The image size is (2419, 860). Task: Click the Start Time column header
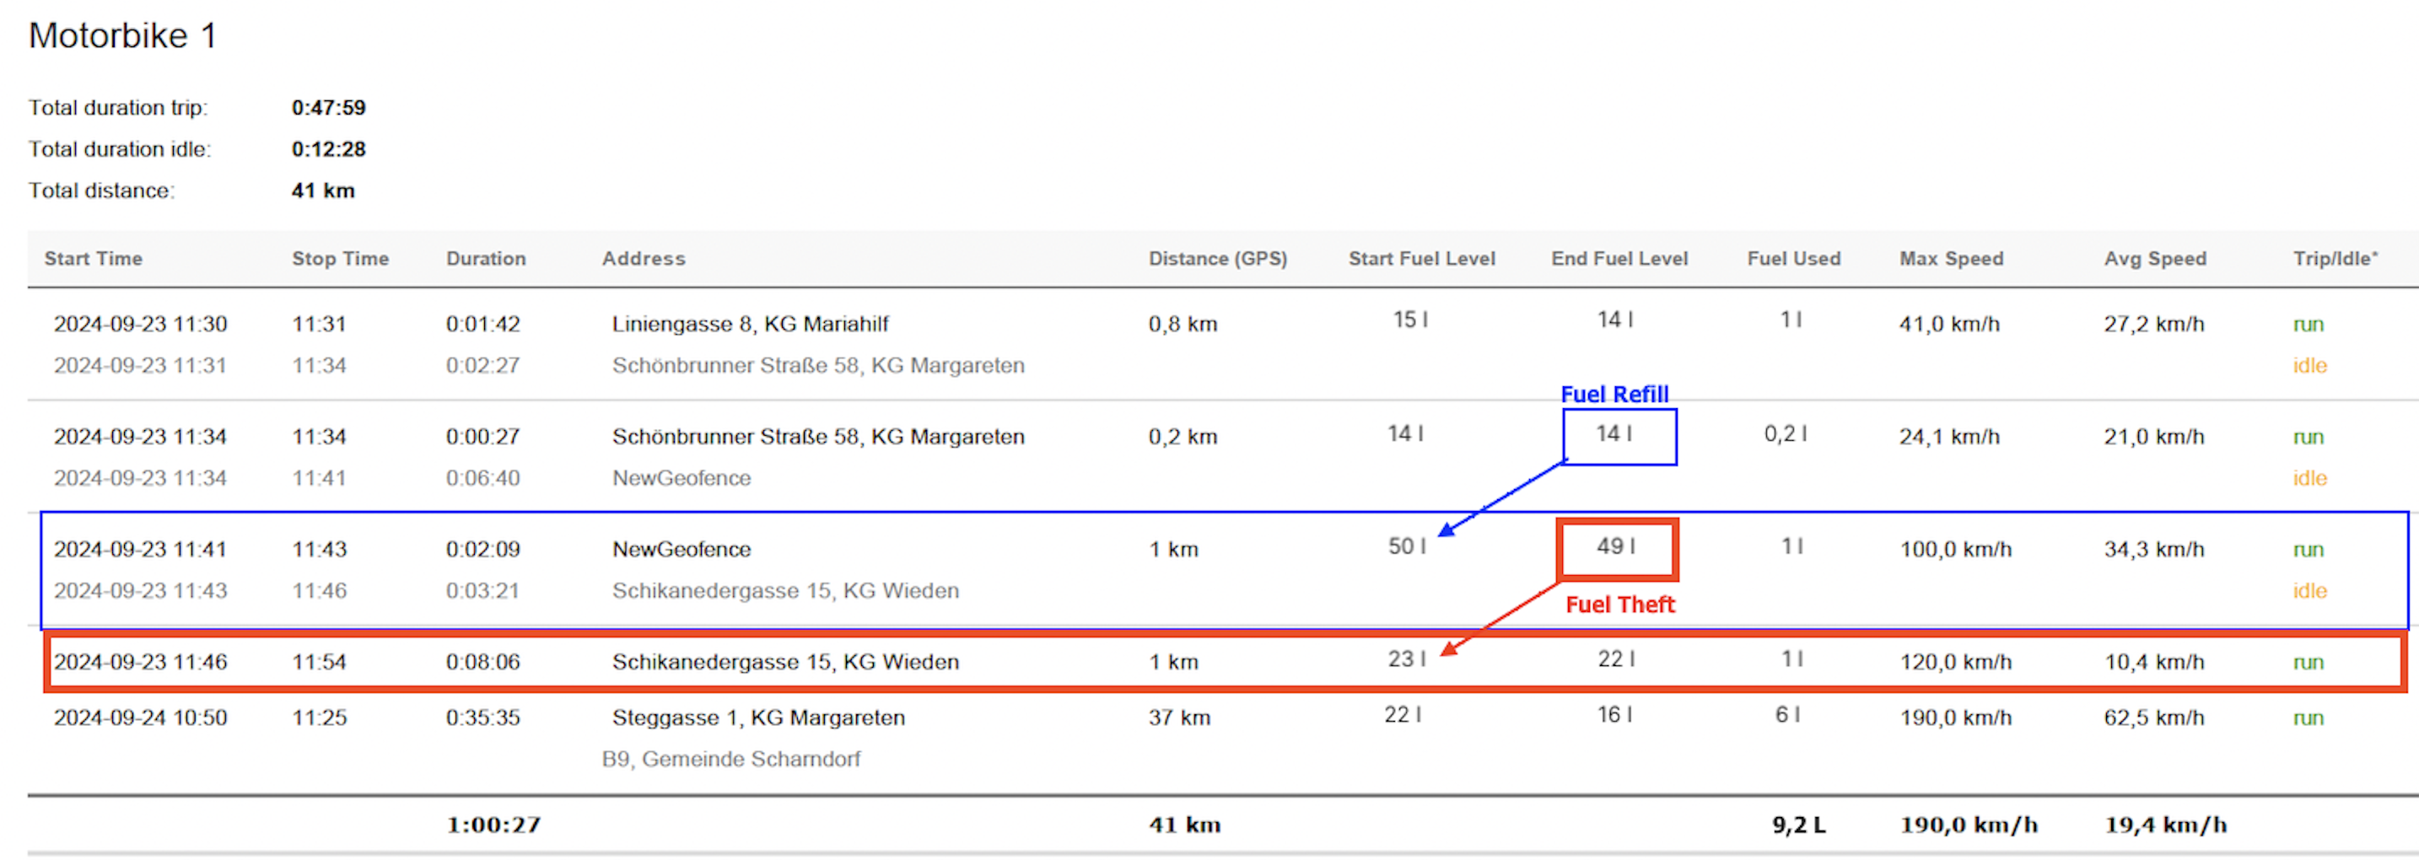coord(93,258)
